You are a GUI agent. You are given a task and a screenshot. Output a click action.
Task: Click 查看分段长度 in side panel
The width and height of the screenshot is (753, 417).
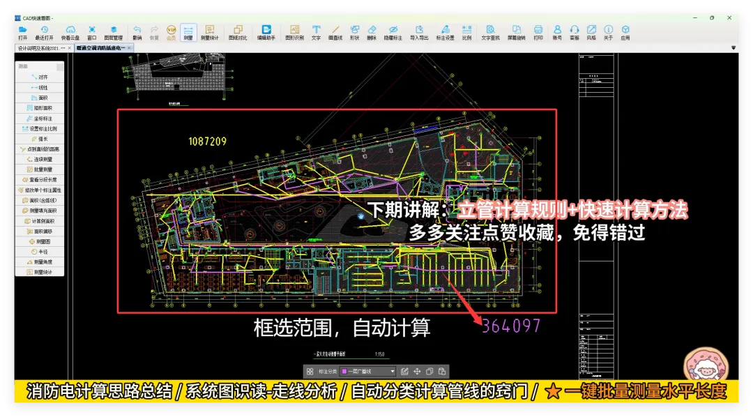tap(39, 180)
